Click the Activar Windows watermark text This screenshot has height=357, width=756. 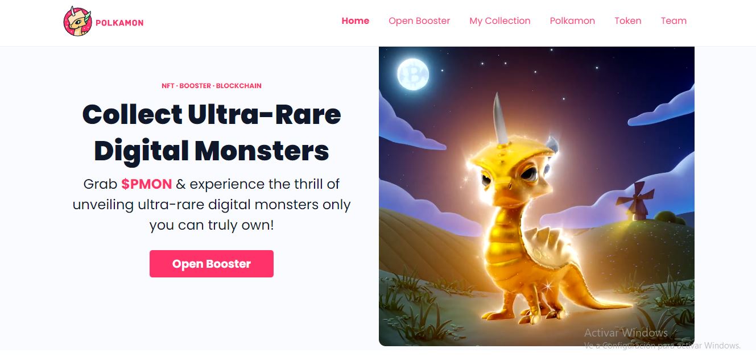(626, 333)
